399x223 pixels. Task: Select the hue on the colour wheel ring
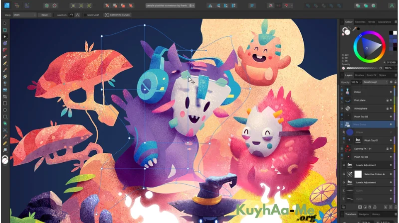click(x=360, y=35)
